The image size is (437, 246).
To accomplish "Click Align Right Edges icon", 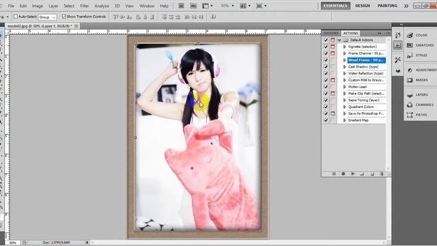I will 152,17.
